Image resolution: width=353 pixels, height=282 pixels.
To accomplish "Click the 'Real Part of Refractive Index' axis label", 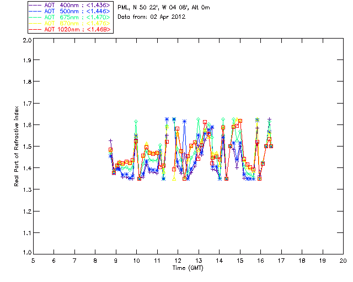I will coord(17,146).
